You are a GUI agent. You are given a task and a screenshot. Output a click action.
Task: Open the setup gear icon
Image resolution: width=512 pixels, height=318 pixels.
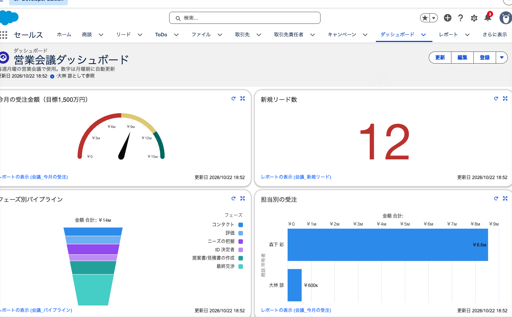click(x=474, y=18)
